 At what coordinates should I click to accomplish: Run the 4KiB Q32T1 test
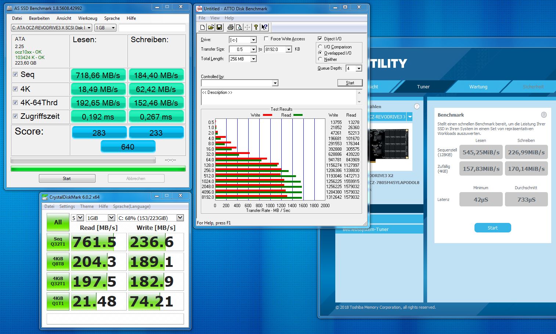58,281
